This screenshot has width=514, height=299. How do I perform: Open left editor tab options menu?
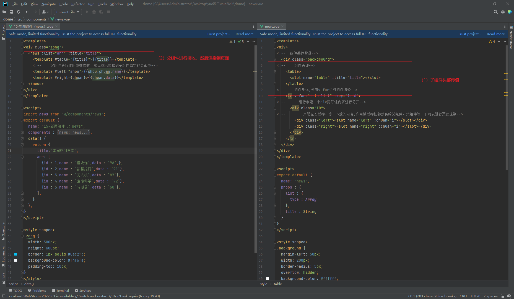pos(253,26)
